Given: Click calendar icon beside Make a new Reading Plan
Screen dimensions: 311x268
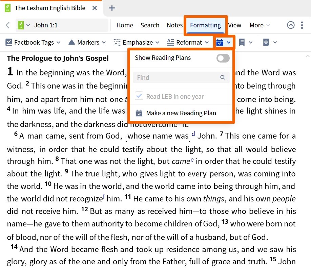Looking at the screenshot, I should [139, 113].
